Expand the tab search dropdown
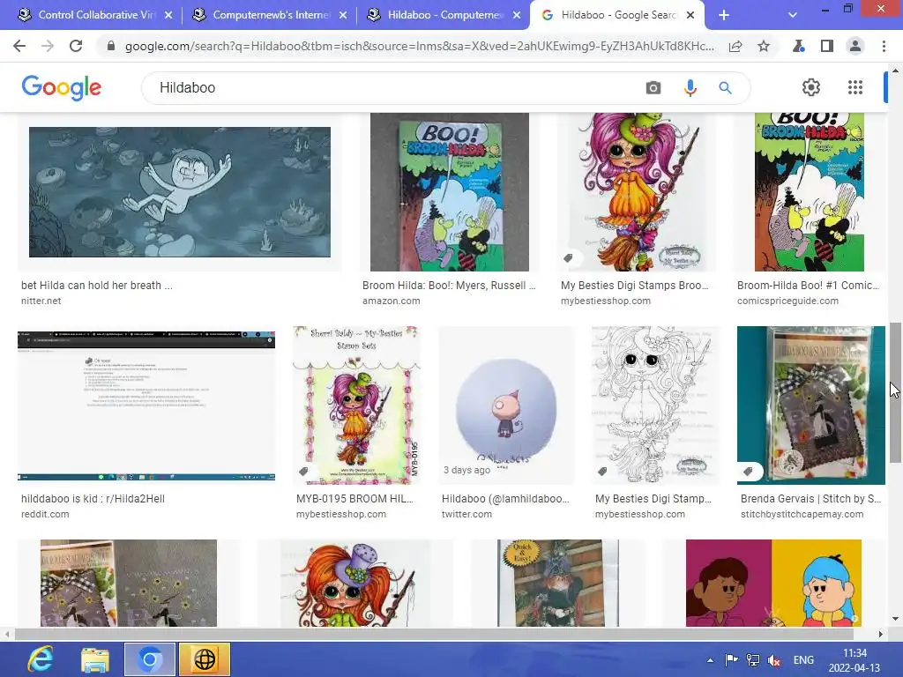The height and width of the screenshot is (677, 903). coord(793,15)
